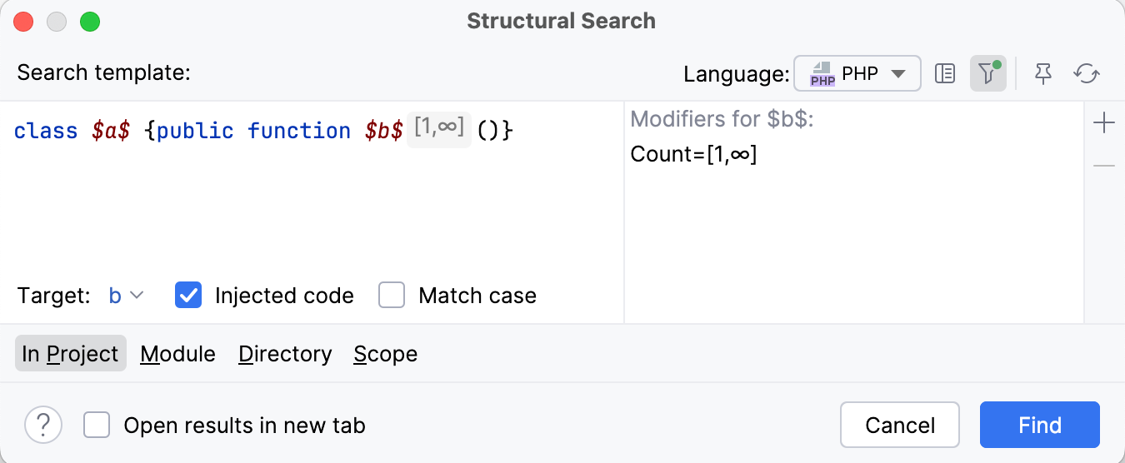Screen dimensions: 1125x463
Task: Switch to the Module scope tab
Action: [x=177, y=354]
